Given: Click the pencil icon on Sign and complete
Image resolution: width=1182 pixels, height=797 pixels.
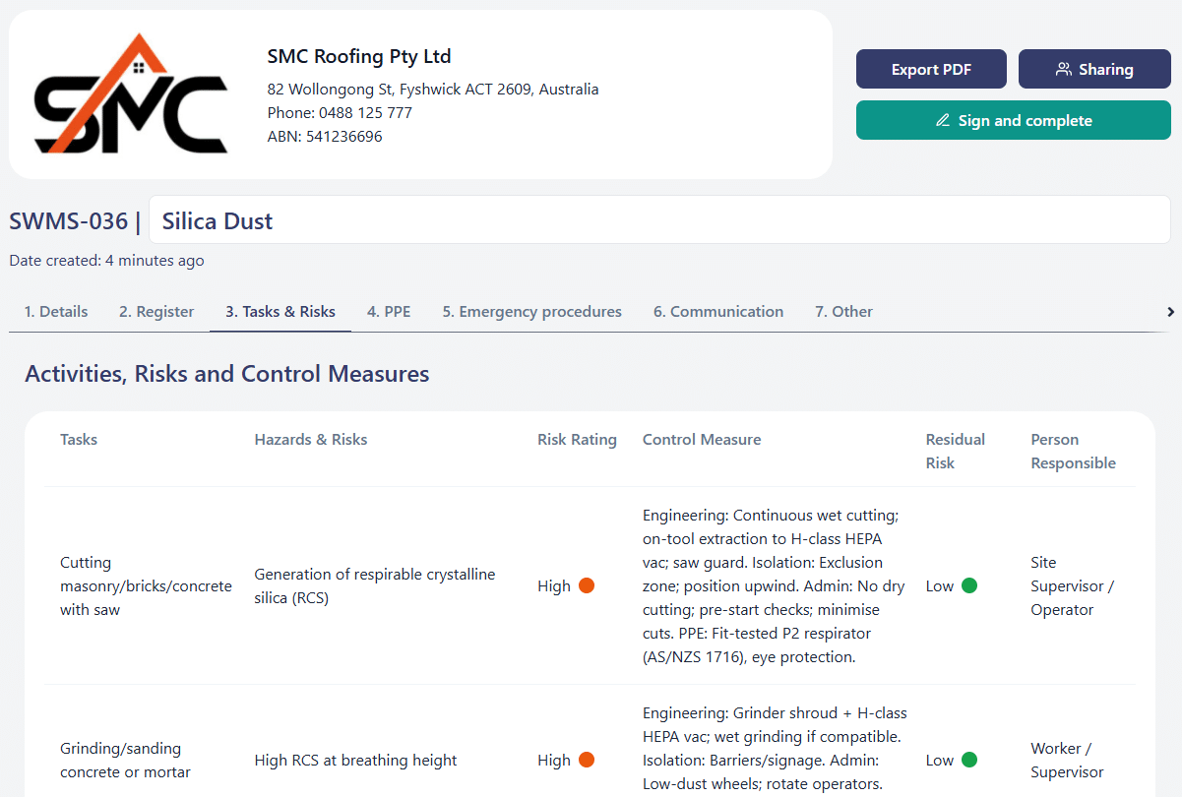Looking at the screenshot, I should click(942, 120).
